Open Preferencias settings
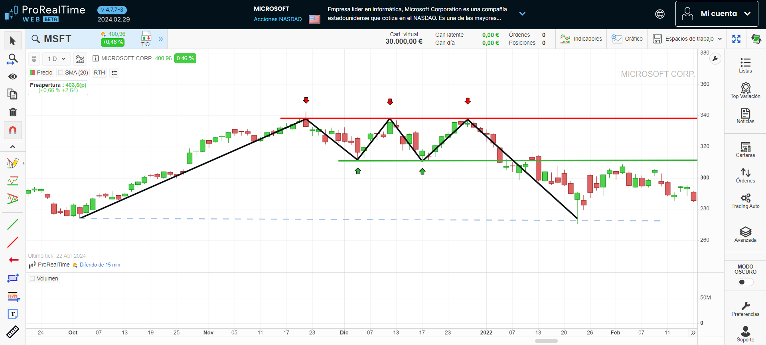Screen dimensions: 766x345 tap(745, 309)
